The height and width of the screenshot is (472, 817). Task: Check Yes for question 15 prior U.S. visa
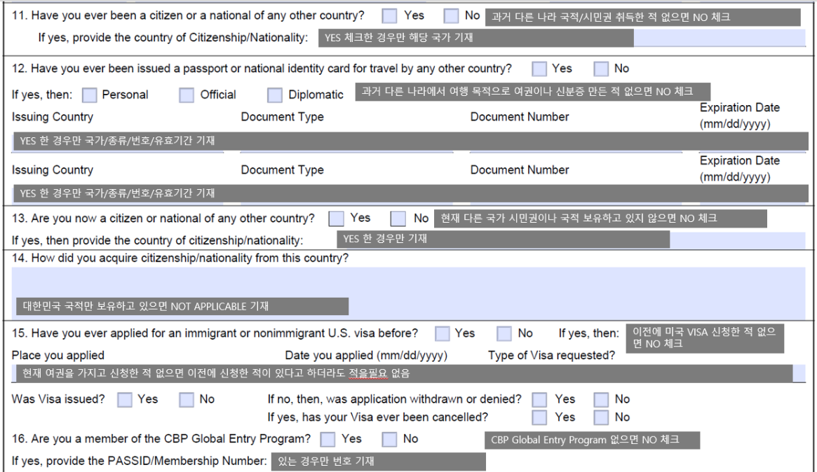[443, 333]
